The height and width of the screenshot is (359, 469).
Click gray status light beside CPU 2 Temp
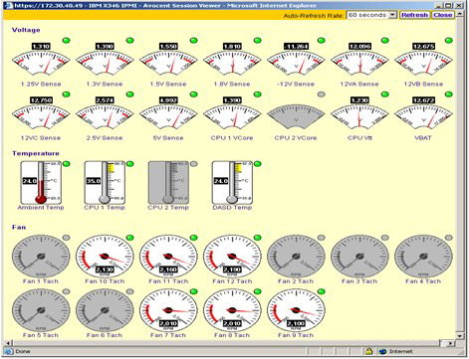click(194, 164)
